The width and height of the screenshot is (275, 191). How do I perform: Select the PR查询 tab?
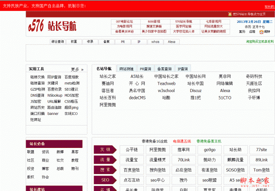coord(145,69)
